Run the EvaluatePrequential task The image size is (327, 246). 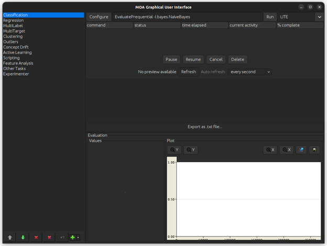tap(270, 17)
